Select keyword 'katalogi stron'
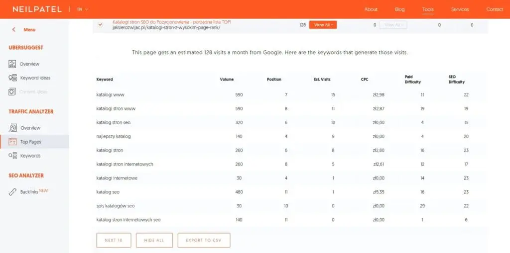 [x=110, y=151]
